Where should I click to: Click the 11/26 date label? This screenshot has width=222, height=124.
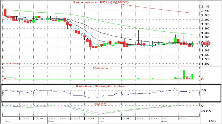coord(39,118)
